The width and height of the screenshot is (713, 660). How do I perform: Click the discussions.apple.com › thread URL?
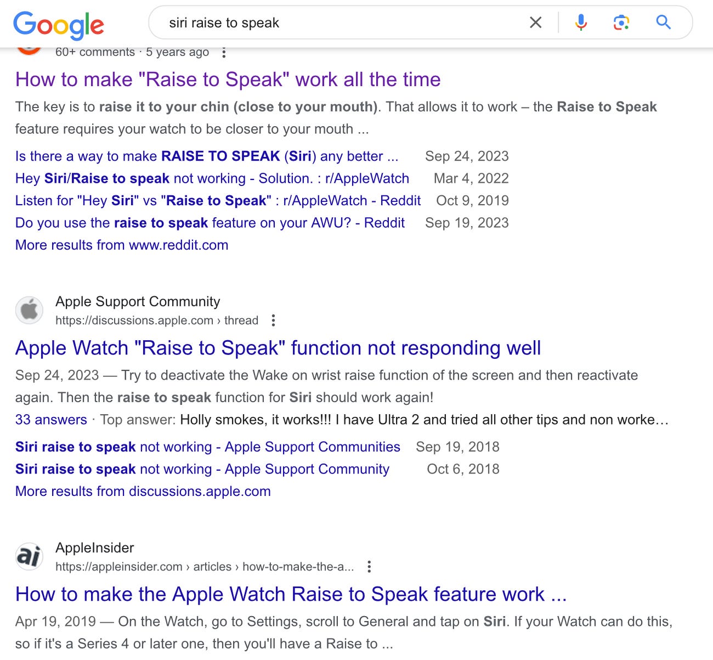tap(157, 320)
